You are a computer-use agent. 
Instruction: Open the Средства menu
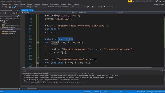point(45,4)
